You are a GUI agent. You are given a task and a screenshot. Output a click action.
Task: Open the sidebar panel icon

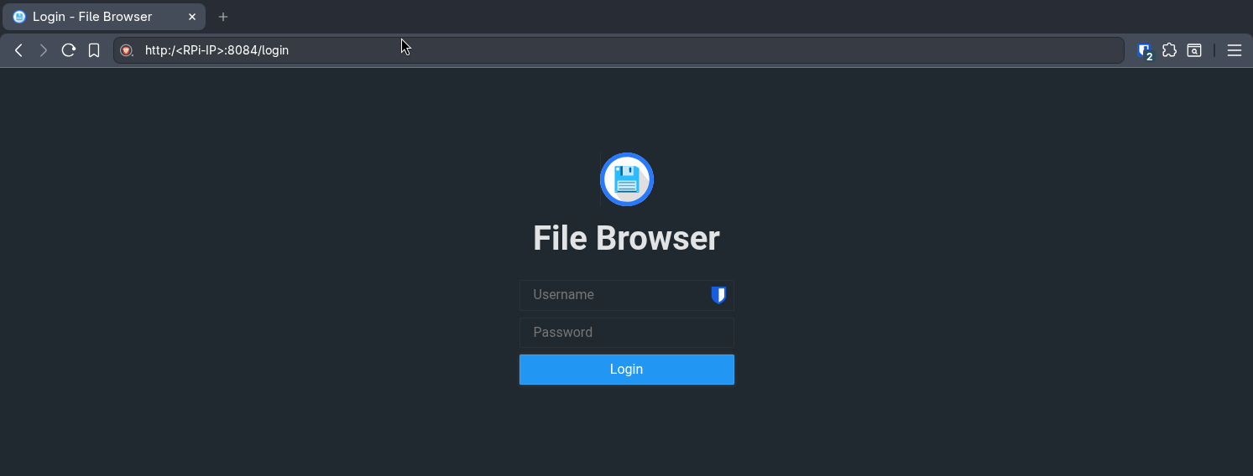point(1194,50)
